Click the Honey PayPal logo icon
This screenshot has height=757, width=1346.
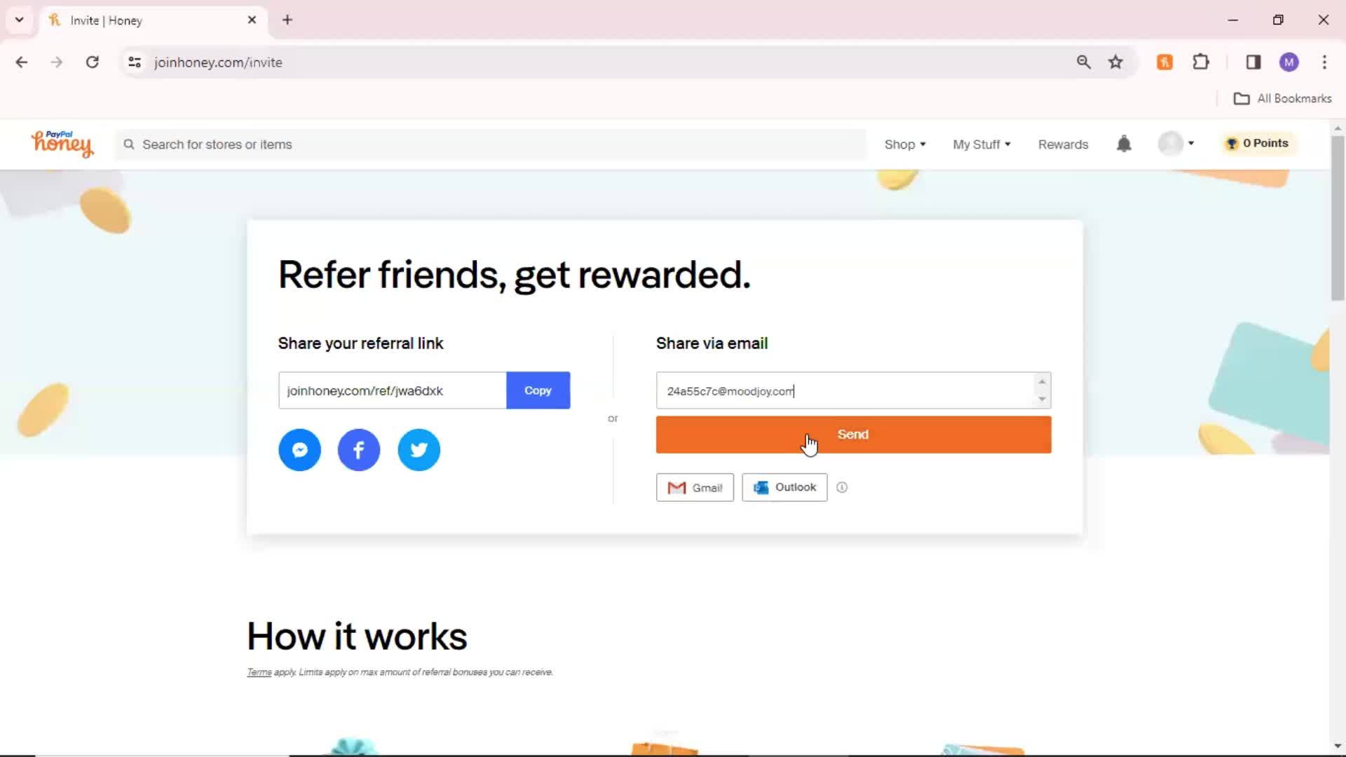tap(62, 143)
